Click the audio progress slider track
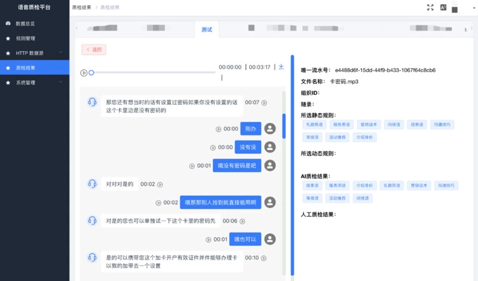This screenshot has width=478, height=281. point(153,73)
